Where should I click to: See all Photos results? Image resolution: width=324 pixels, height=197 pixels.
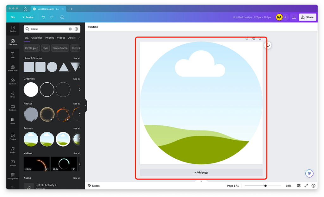(77, 104)
